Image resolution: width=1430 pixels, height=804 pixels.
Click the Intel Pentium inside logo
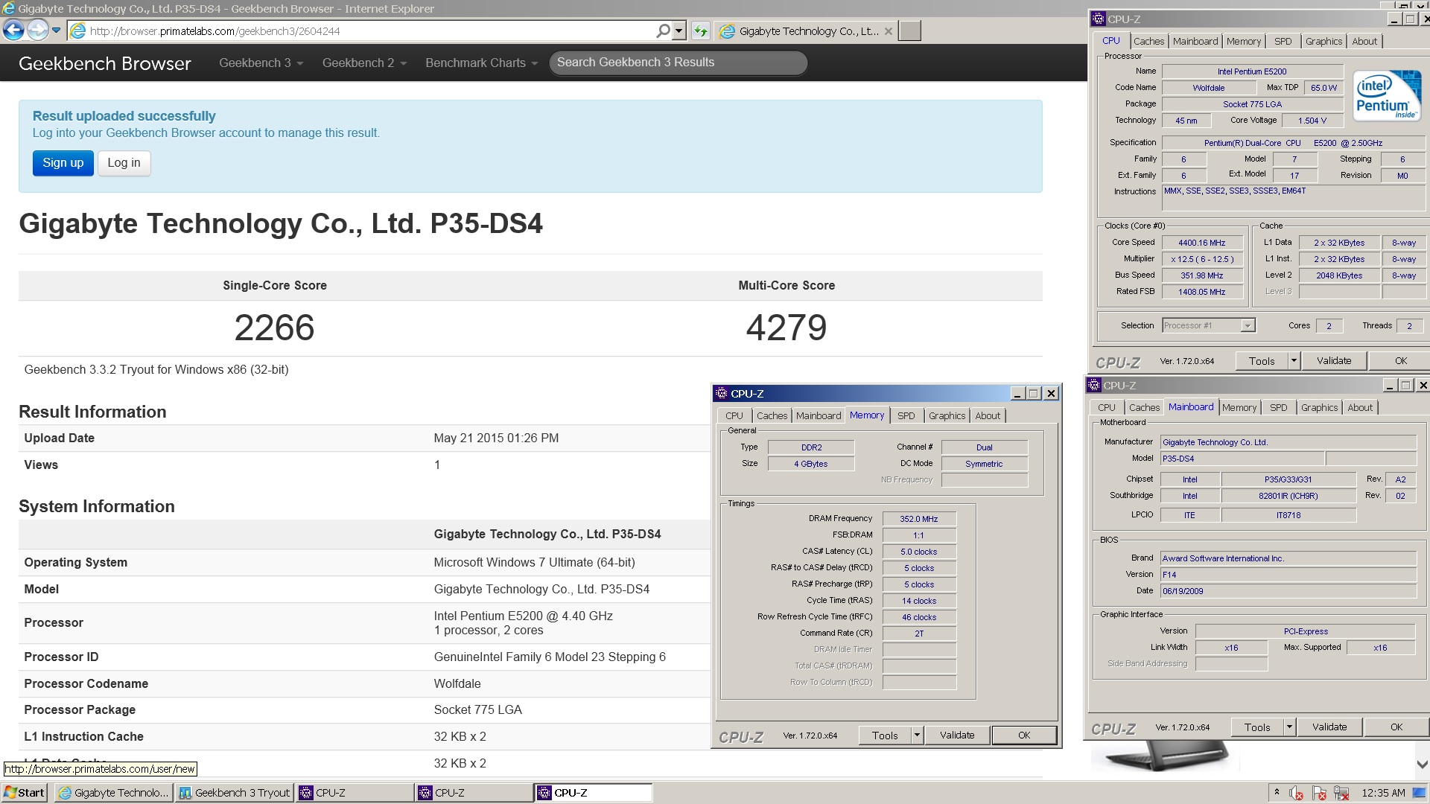pyautogui.click(x=1387, y=95)
